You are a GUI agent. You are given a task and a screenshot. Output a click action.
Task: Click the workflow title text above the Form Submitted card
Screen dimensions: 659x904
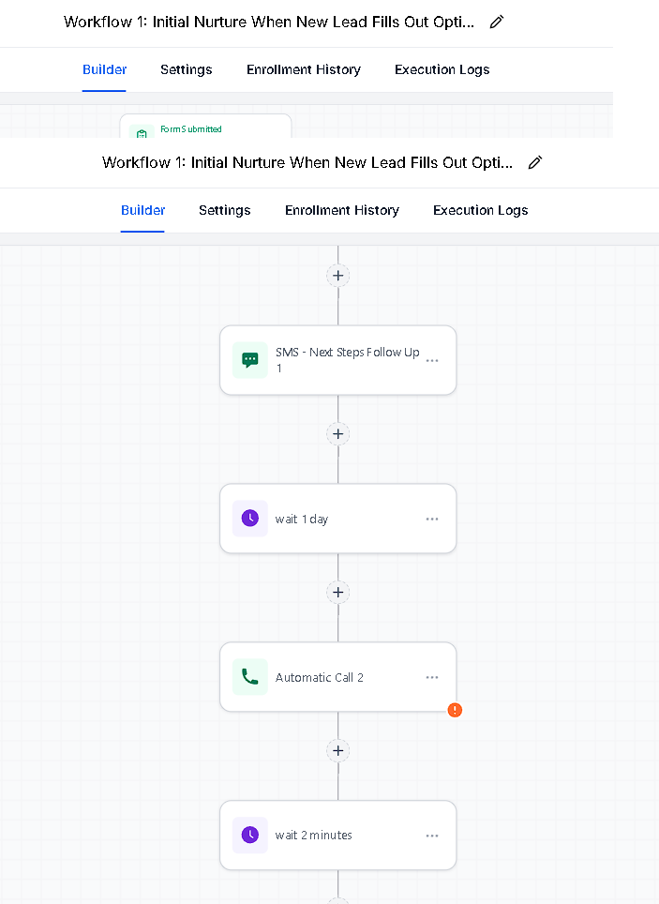pos(269,22)
